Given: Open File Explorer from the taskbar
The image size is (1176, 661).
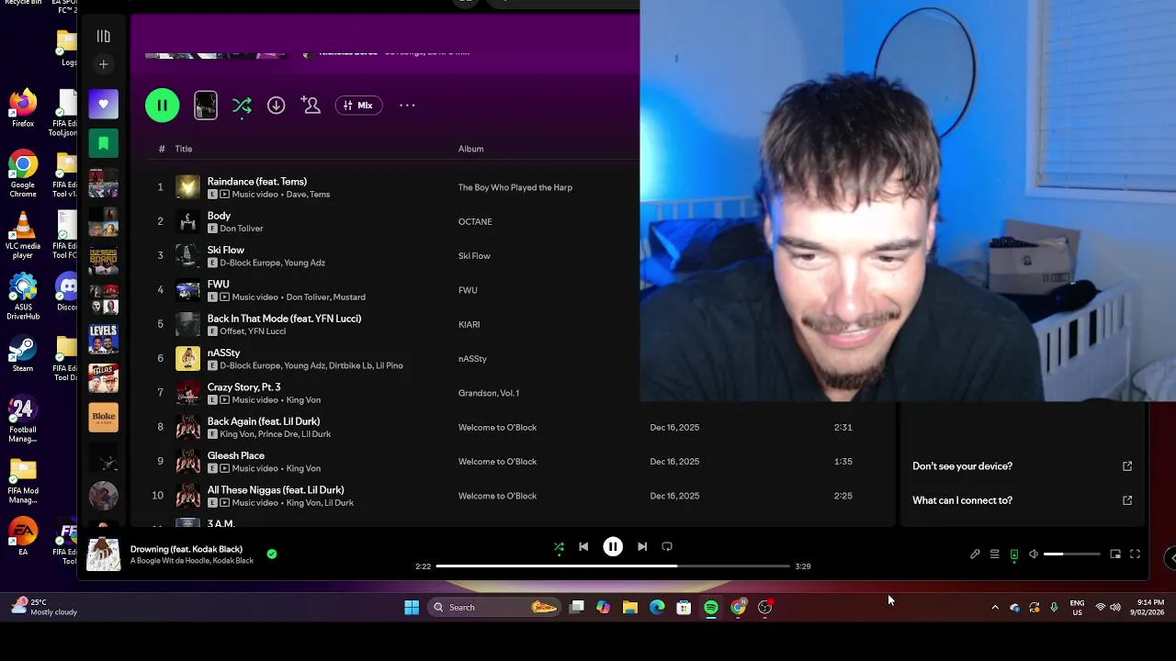Looking at the screenshot, I should [630, 607].
